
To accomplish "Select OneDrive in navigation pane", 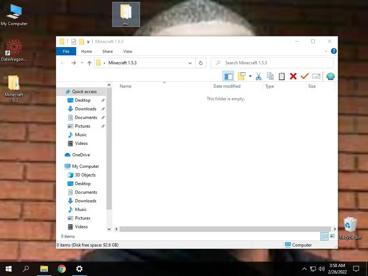I will 82,155.
